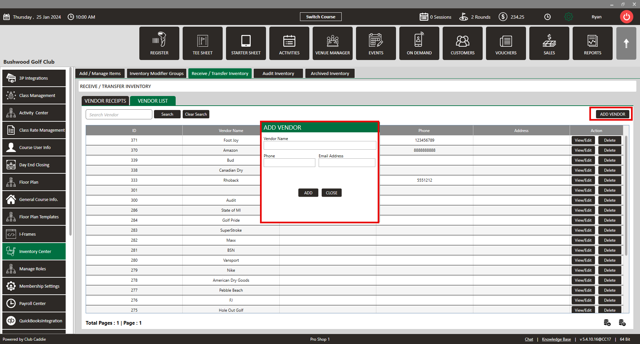Click the vendor table vertical scrollbar
The width and height of the screenshot is (640, 344).
click(x=626, y=195)
